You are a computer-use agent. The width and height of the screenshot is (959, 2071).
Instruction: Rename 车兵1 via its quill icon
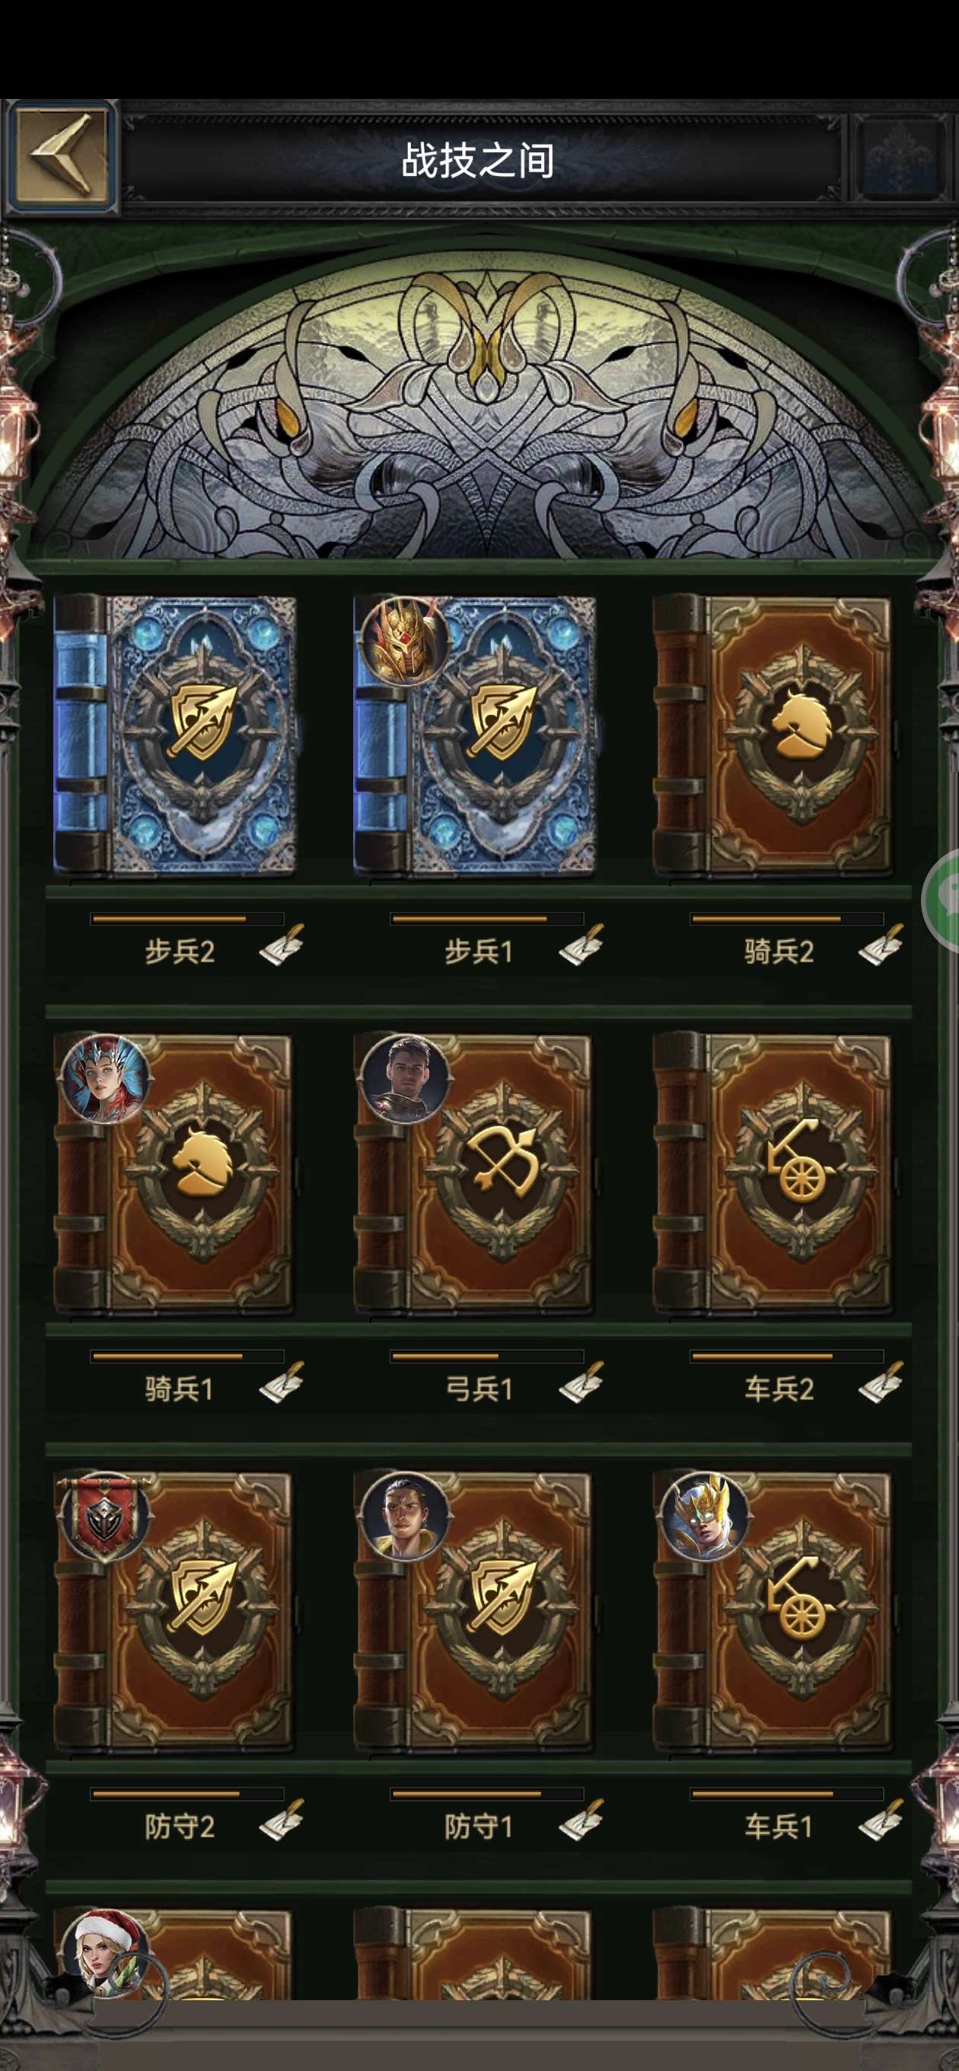pyautogui.click(x=881, y=1821)
